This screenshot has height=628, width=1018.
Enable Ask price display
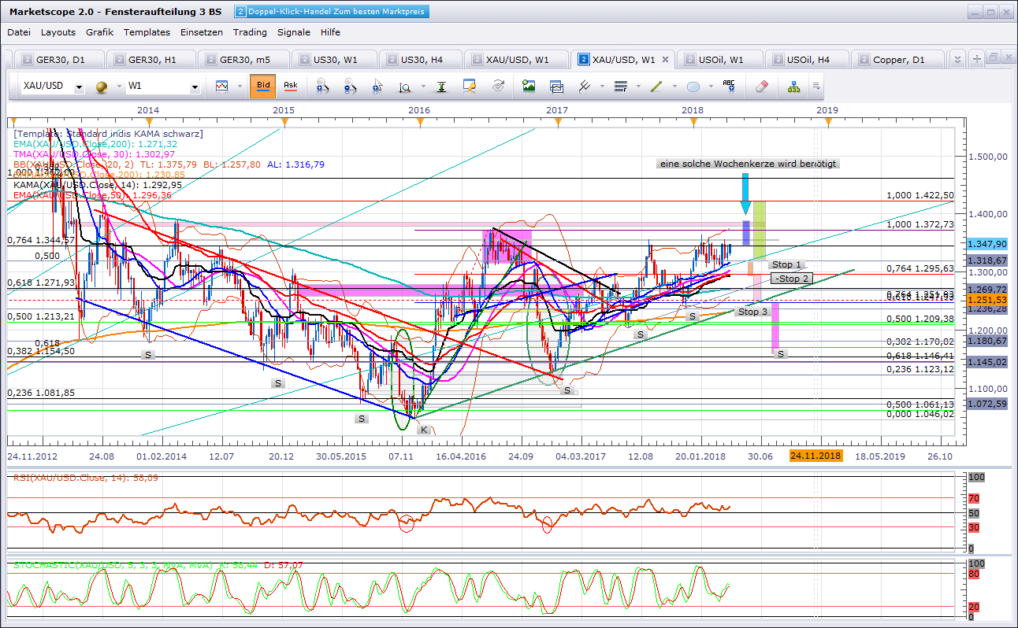[x=291, y=87]
